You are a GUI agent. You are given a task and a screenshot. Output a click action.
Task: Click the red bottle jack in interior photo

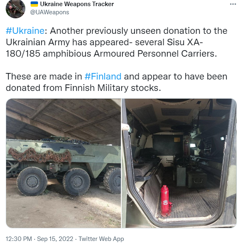click(x=166, y=201)
